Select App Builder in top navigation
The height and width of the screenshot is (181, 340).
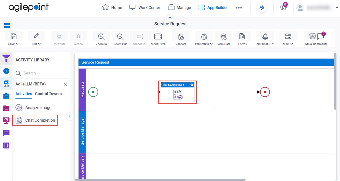(x=213, y=7)
